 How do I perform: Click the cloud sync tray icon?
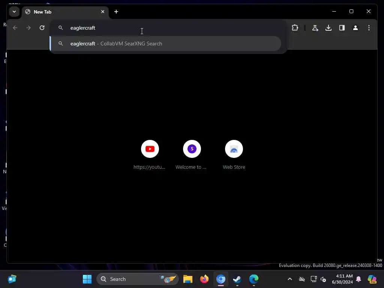coord(302,279)
